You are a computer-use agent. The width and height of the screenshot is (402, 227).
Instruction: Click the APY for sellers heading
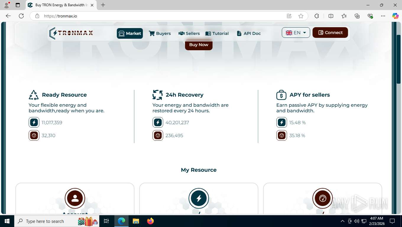(x=310, y=95)
